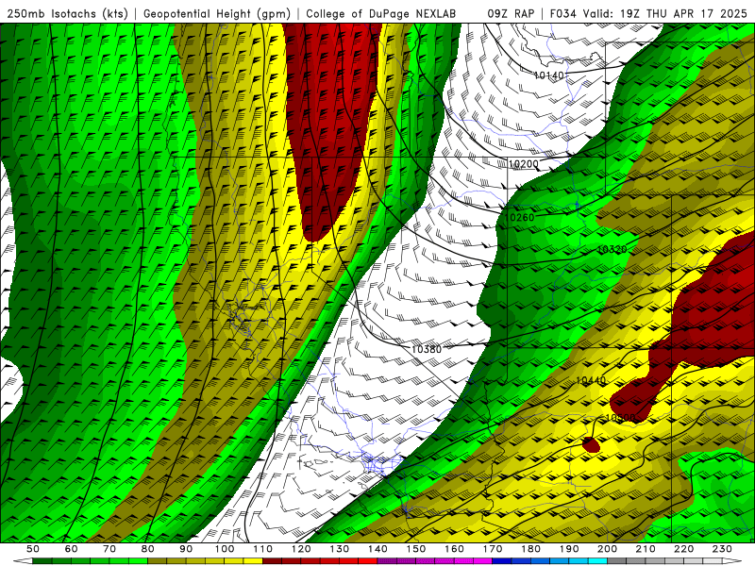Click the '09Z RAP' model run label

(x=511, y=14)
